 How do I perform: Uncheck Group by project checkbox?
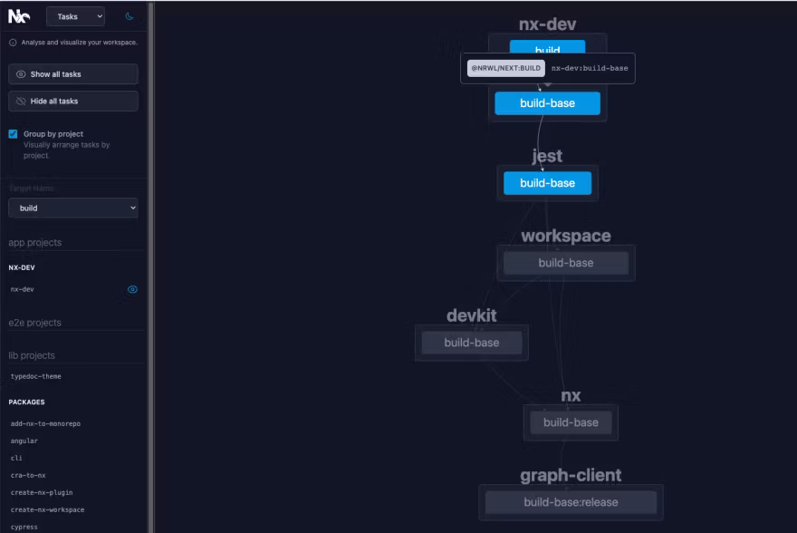[x=13, y=134]
